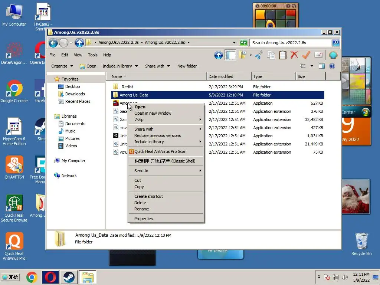Select Create shortcut in the context menu
The width and height of the screenshot is (380, 285).
(x=166, y=196)
